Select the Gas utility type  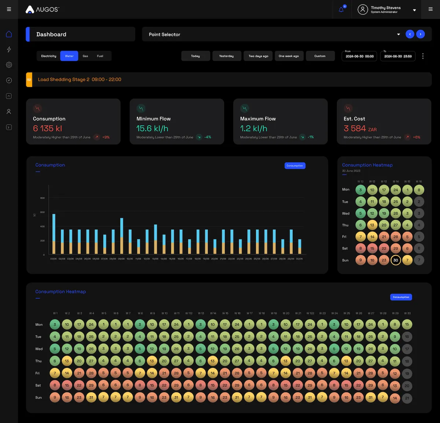(85, 56)
